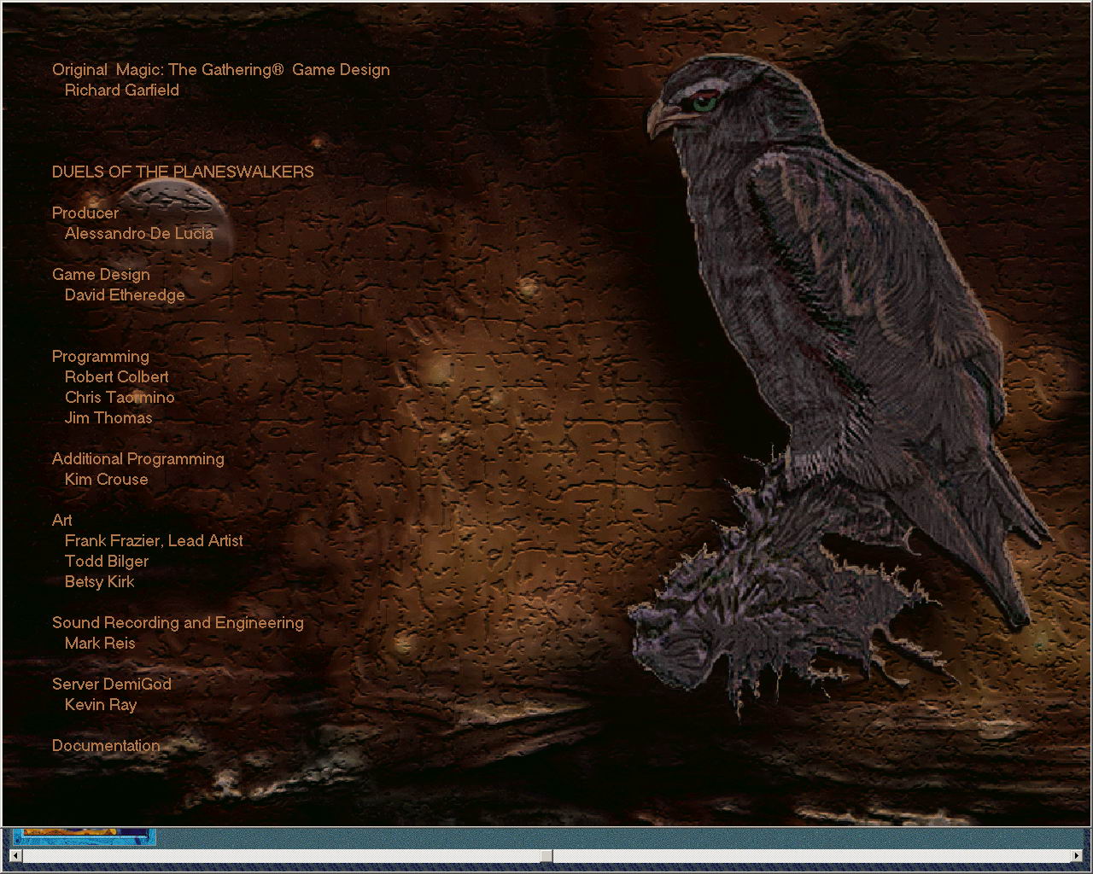Click the name 'Mark Reis'
Viewport: 1093px width, 874px height.
click(x=100, y=643)
